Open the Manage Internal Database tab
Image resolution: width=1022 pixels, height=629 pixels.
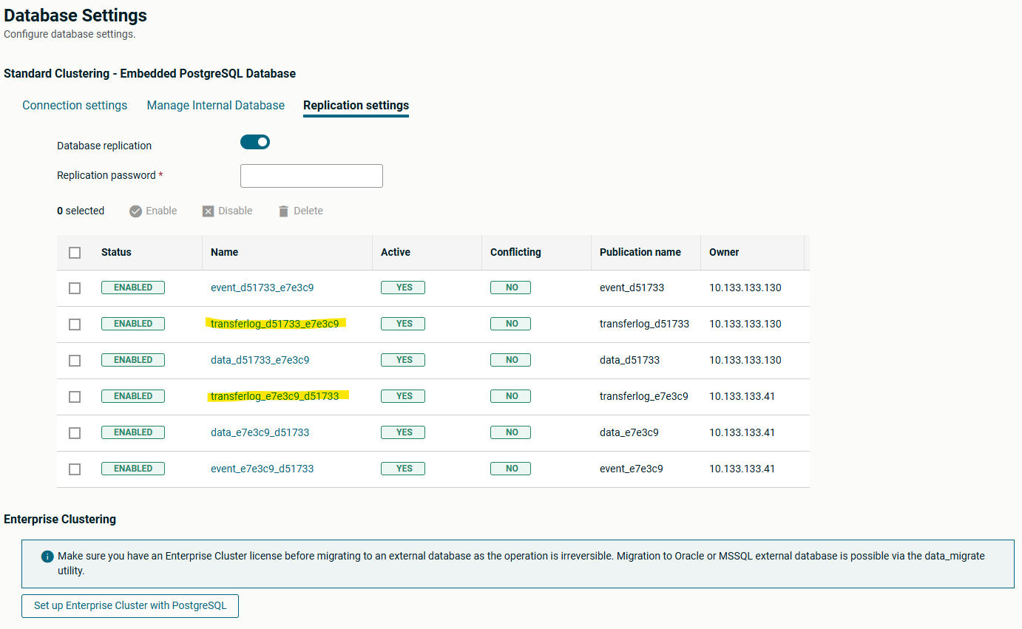coord(215,106)
